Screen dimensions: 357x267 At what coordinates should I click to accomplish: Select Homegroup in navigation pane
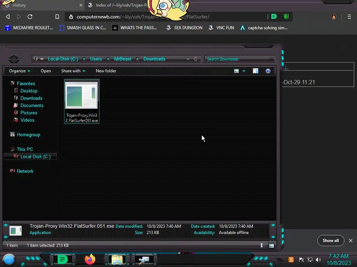pyautogui.click(x=28, y=135)
